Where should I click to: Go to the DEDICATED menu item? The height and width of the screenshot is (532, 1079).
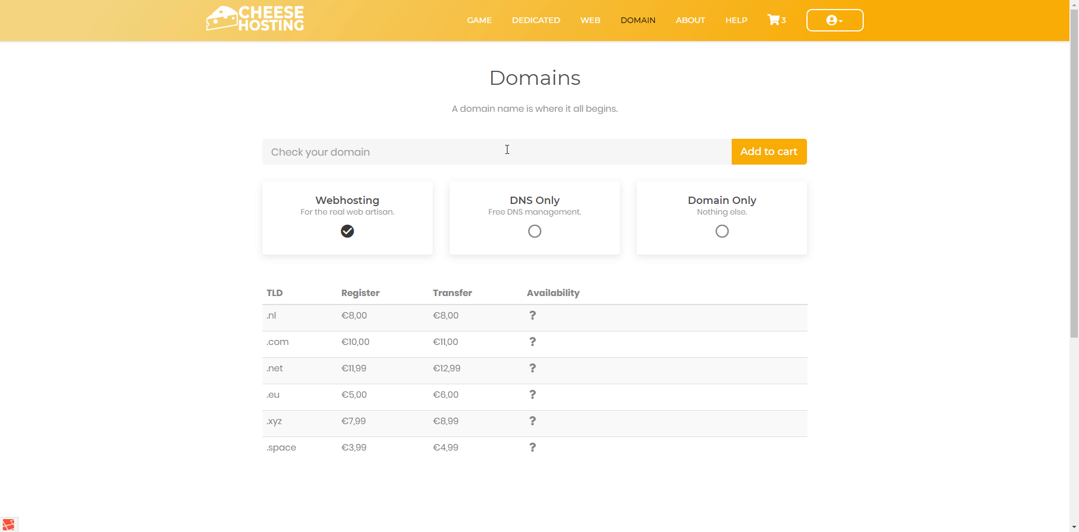[x=536, y=20]
